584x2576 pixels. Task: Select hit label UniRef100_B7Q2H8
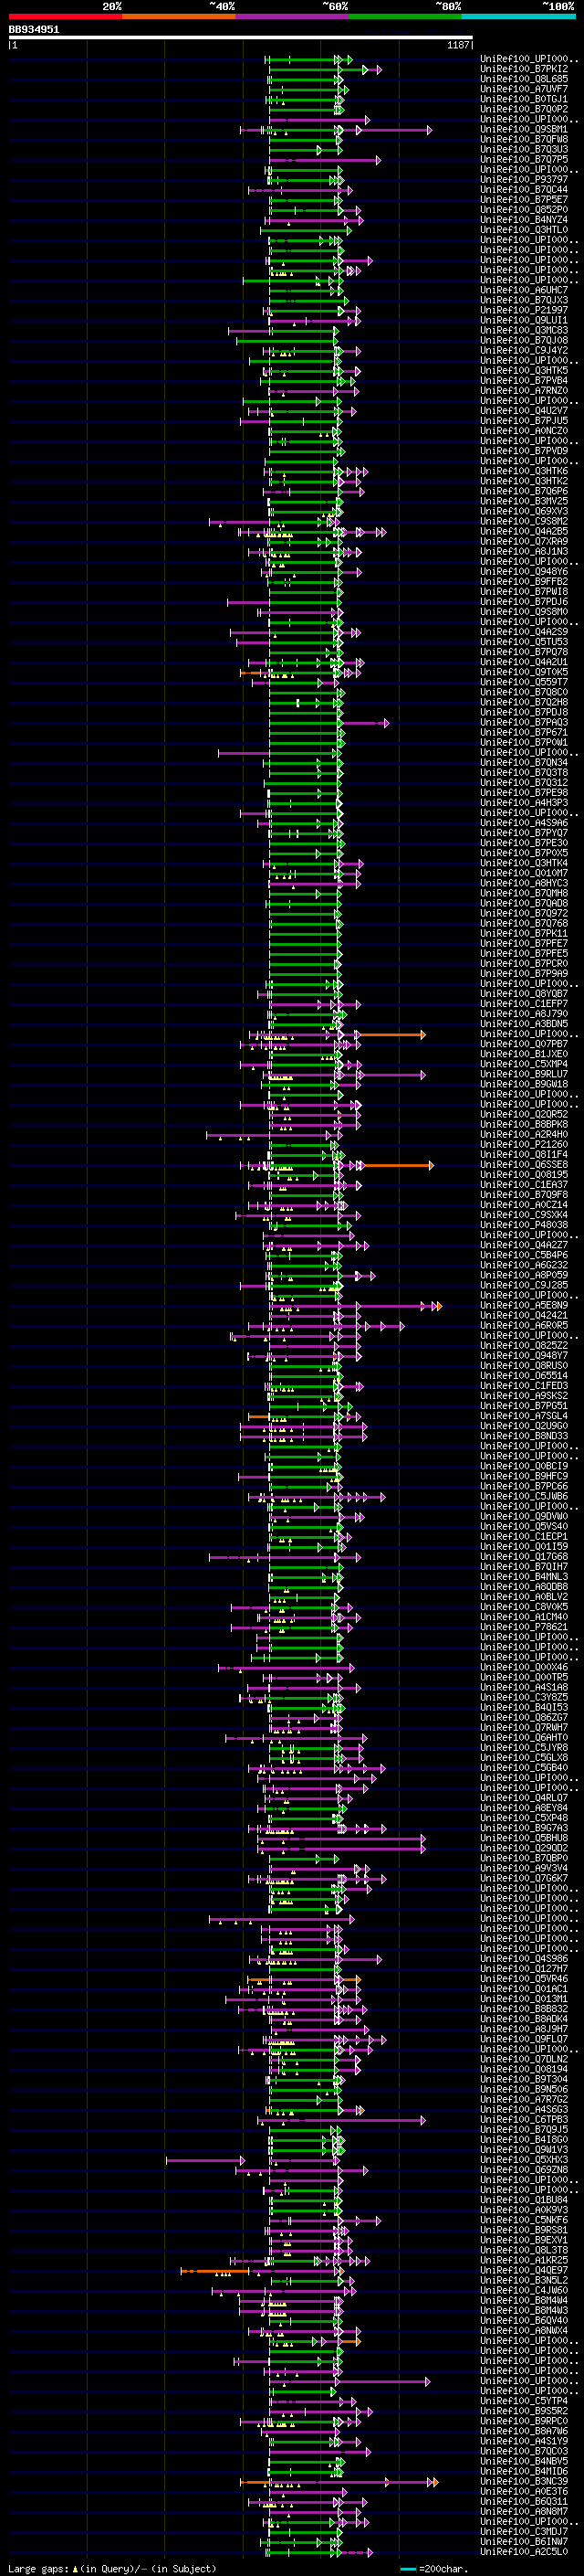tap(524, 703)
